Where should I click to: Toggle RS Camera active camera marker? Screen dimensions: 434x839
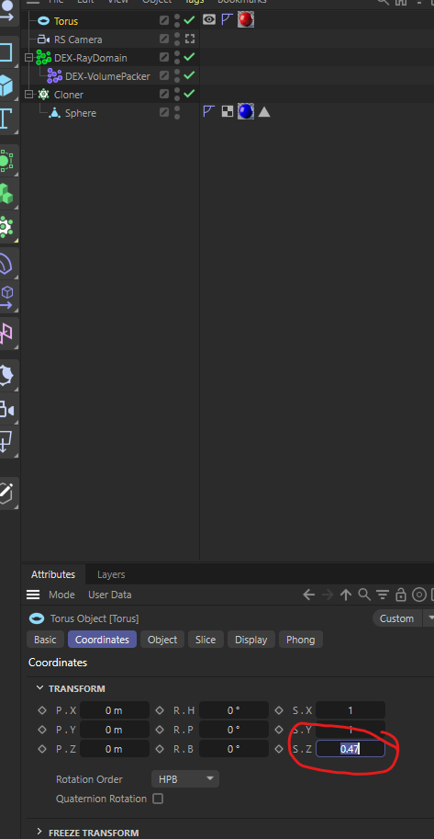[190, 40]
